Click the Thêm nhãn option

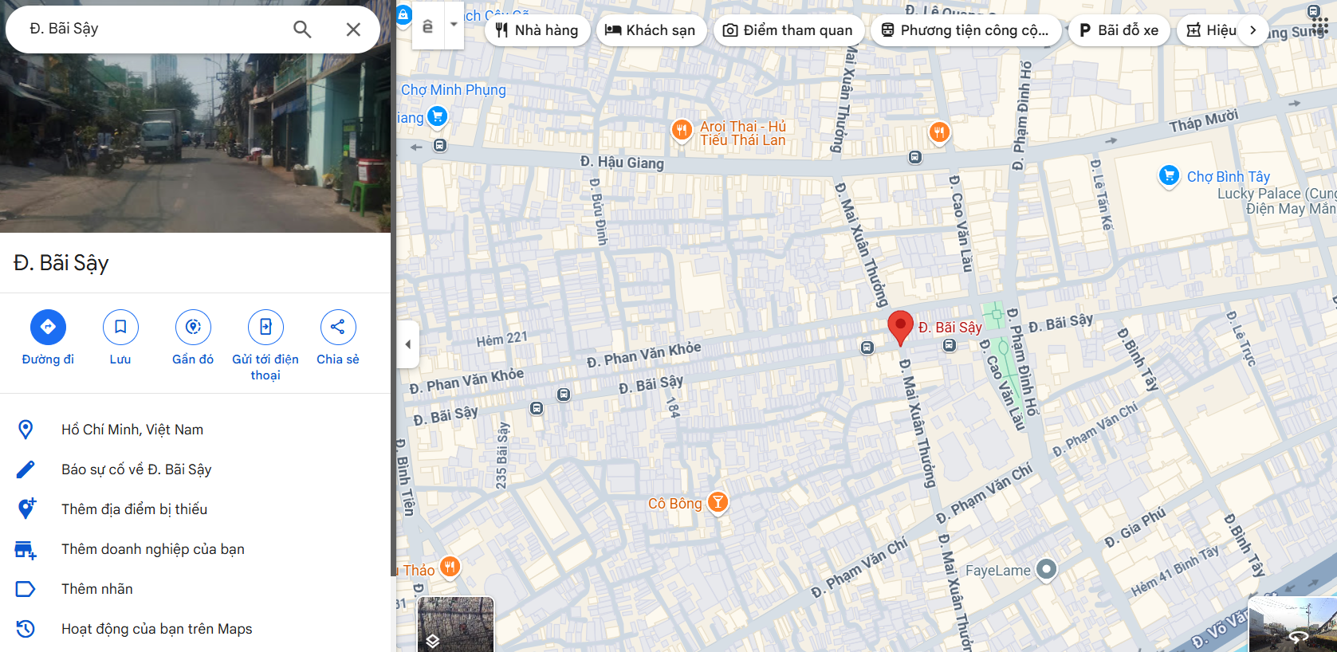coord(195,589)
